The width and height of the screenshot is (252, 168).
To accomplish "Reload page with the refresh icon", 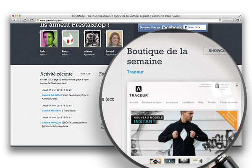I will click(220, 20).
